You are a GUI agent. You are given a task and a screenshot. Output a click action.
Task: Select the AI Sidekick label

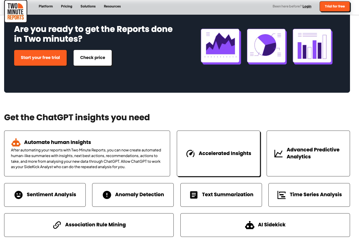(272, 225)
